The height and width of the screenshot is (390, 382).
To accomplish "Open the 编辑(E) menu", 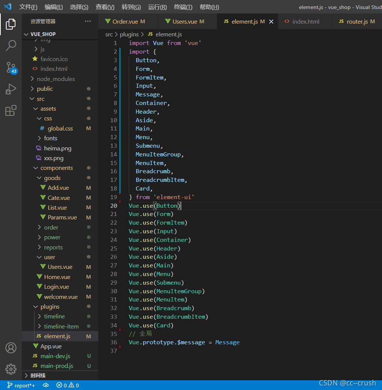I will pyautogui.click(x=54, y=7).
